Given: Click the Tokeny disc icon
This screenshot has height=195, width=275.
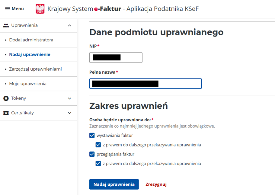Looking at the screenshot, I should pyautogui.click(x=6, y=98).
